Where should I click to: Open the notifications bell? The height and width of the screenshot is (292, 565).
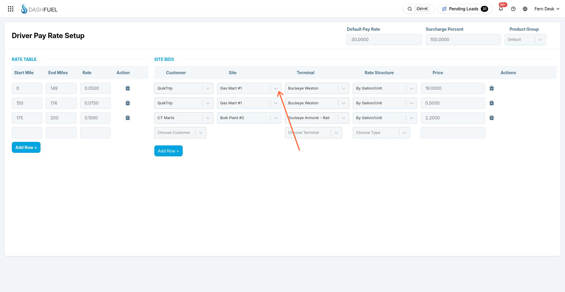click(x=501, y=9)
